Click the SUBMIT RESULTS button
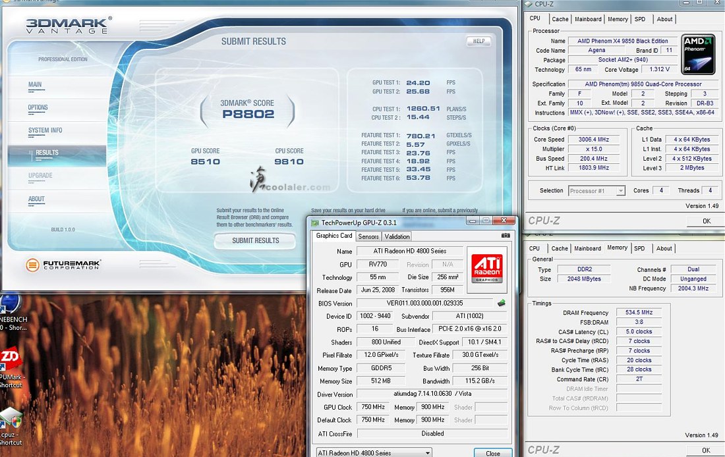Screen dimensions: 725x457 [255, 241]
